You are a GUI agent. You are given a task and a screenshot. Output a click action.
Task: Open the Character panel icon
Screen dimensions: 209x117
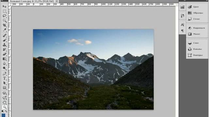[182, 25]
